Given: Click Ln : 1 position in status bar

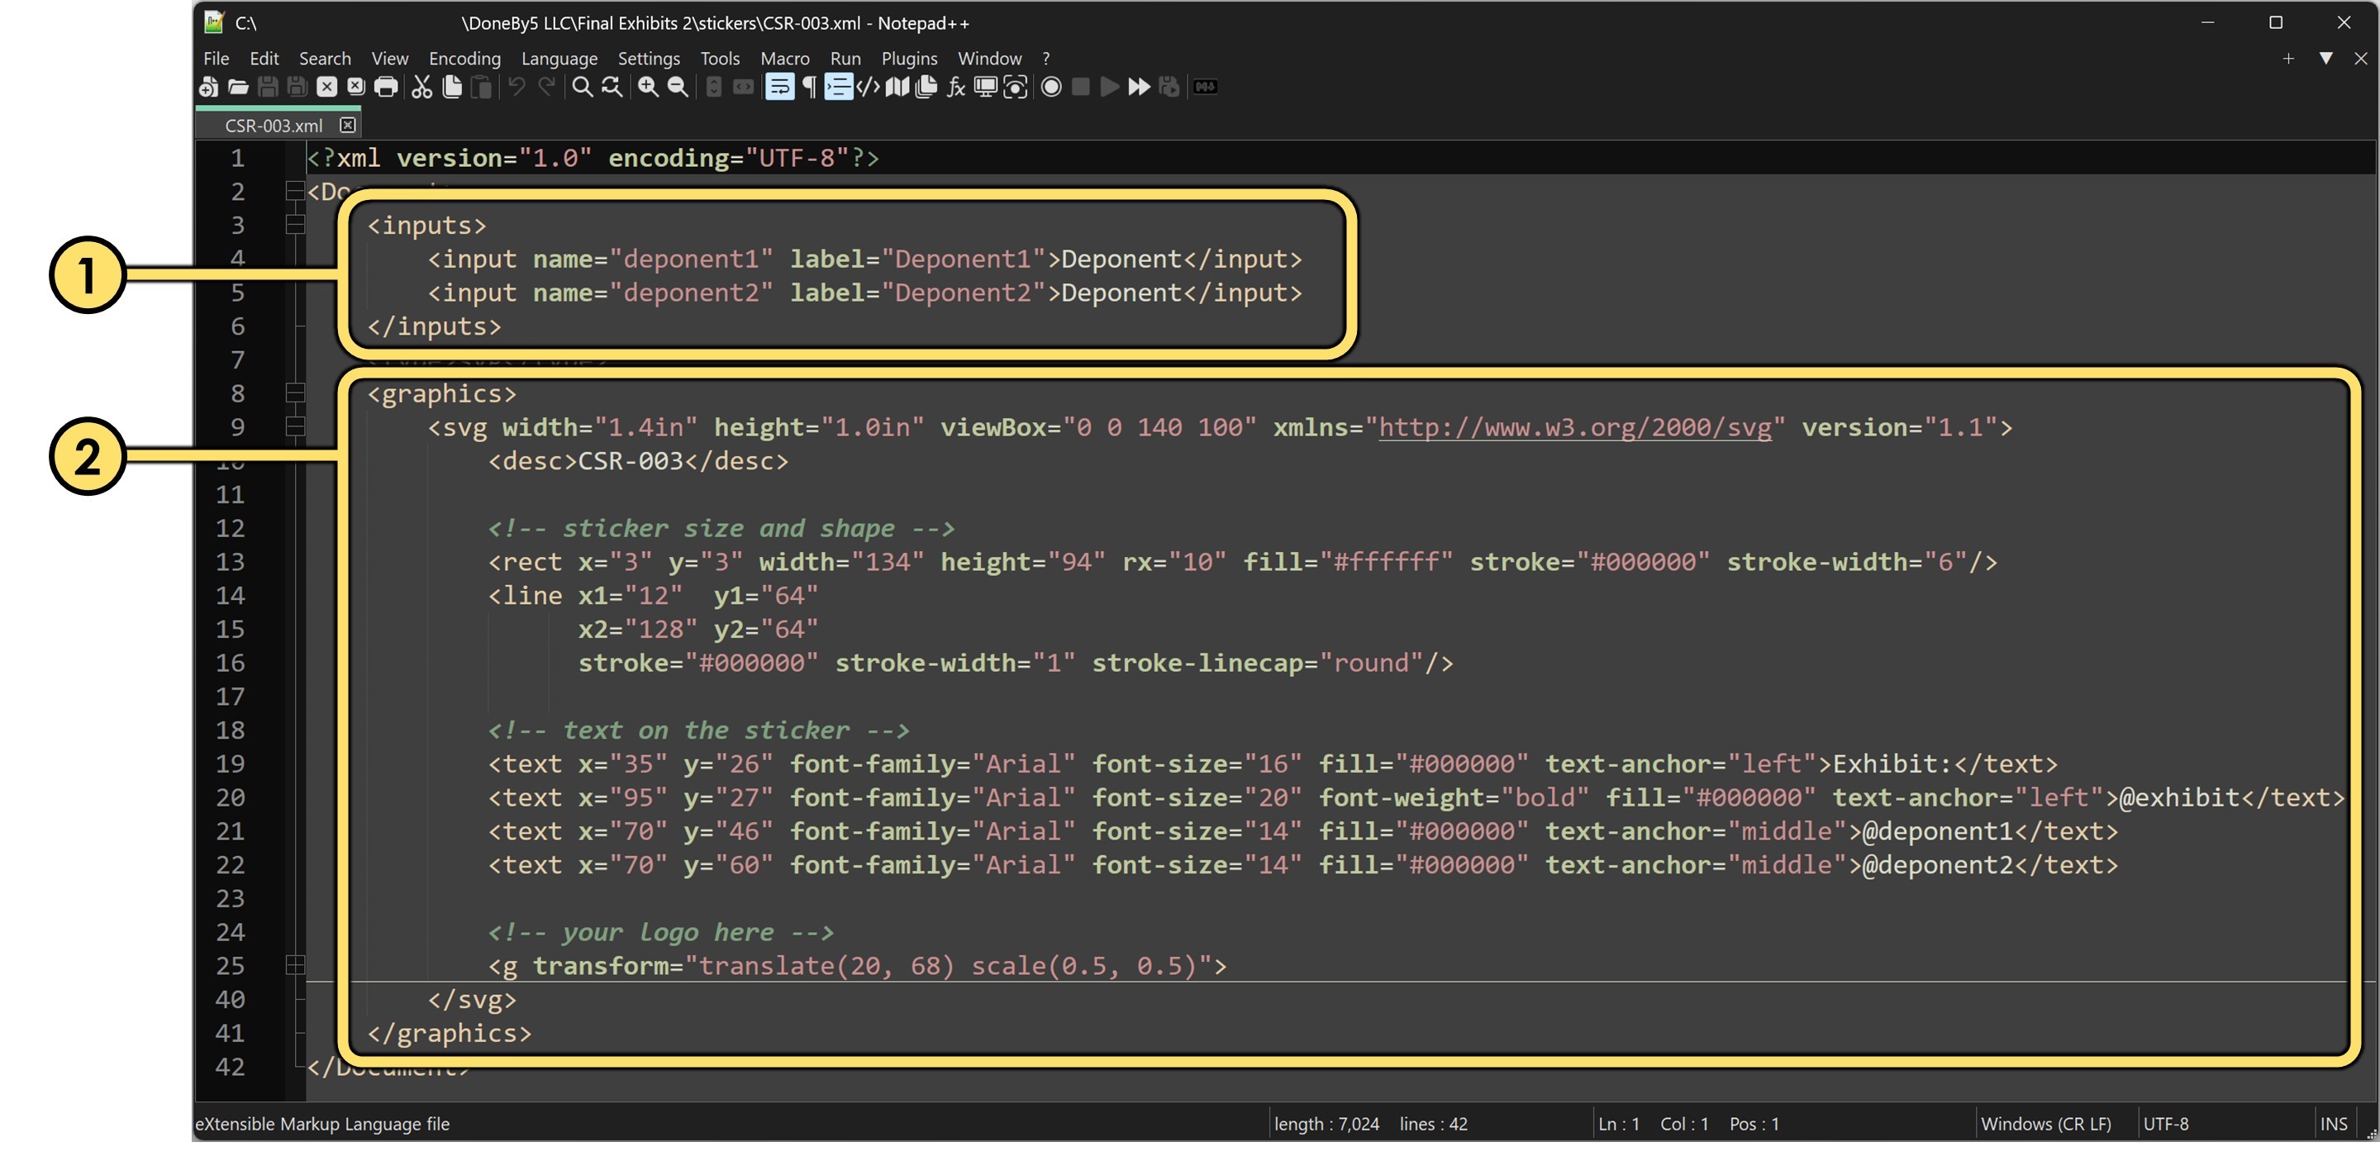Looking at the screenshot, I should click(x=1619, y=1124).
